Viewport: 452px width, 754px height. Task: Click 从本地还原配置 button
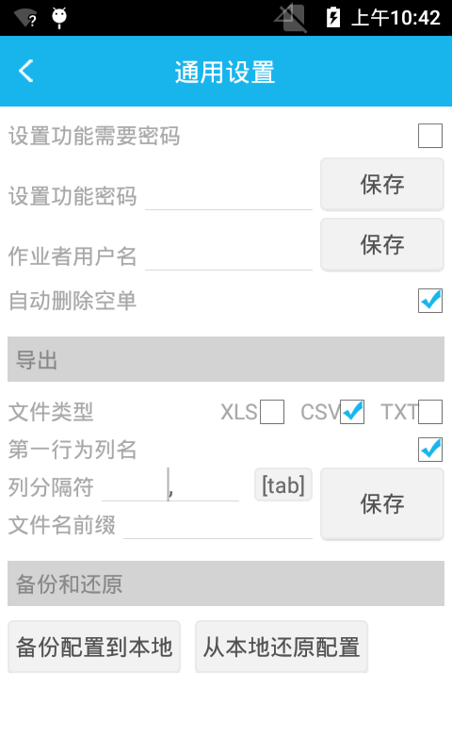pyautogui.click(x=282, y=647)
